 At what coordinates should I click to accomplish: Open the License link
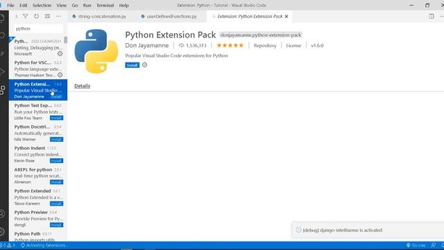293,45
